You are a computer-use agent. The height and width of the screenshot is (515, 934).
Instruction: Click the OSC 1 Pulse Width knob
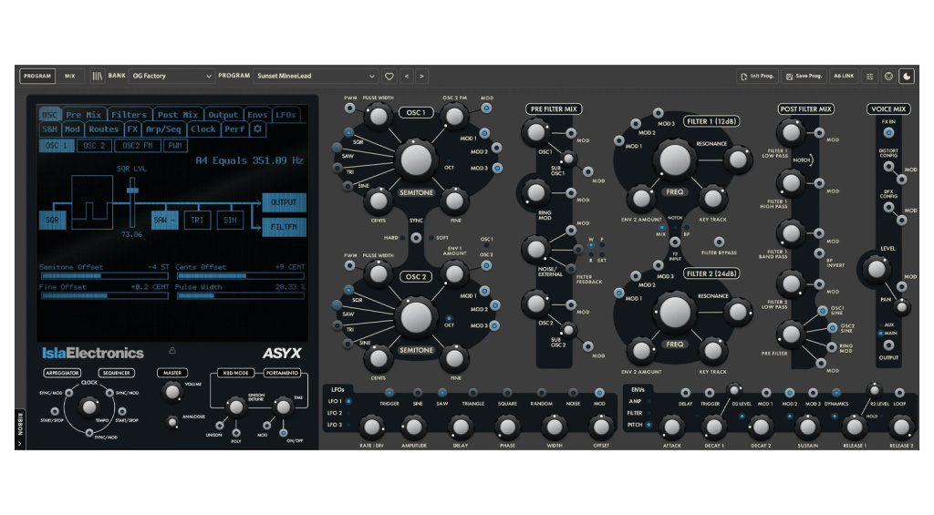pyautogui.click(x=379, y=117)
